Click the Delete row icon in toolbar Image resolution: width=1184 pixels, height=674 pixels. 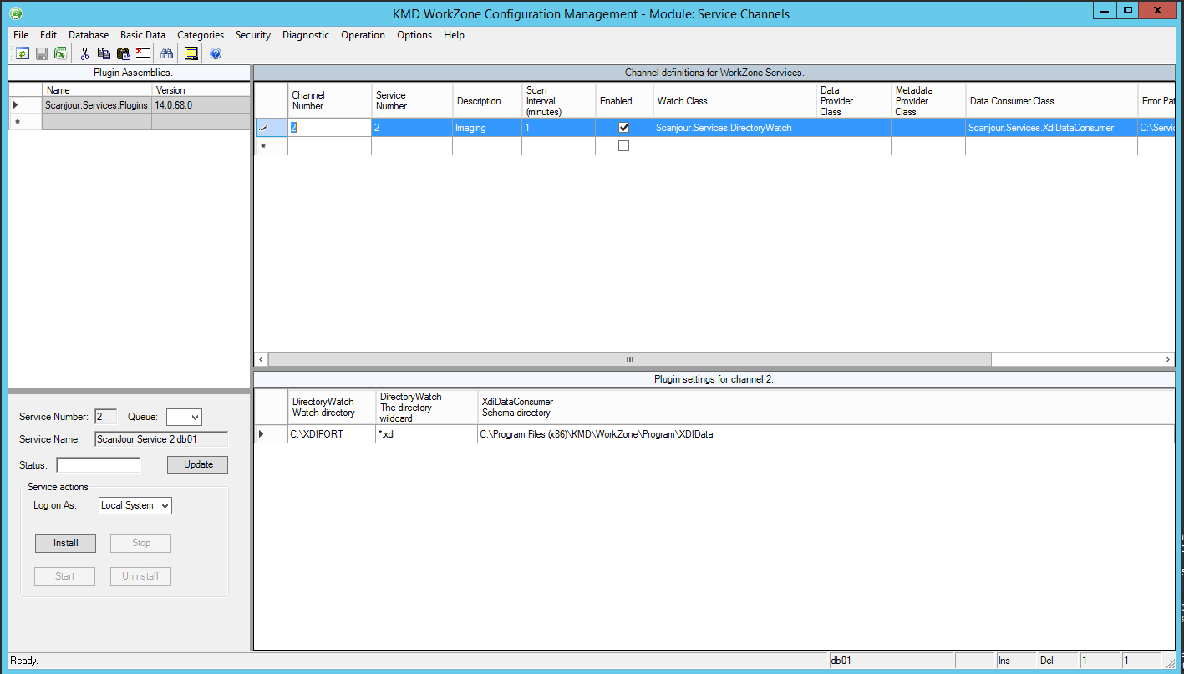tap(143, 53)
